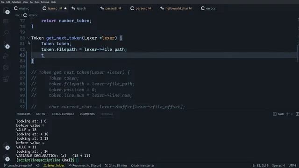Click the sync changes icon in status bar

38,165
